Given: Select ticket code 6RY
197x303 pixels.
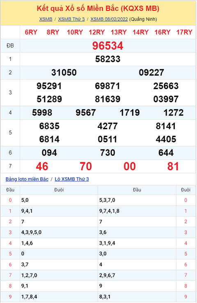Looking at the screenshot, I should coord(31,32).
